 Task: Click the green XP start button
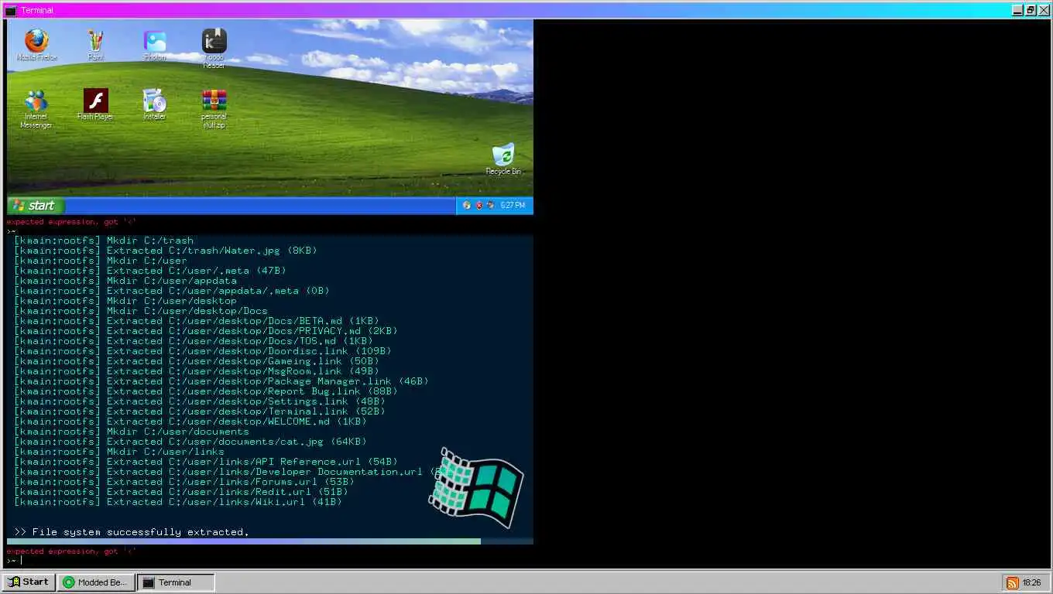(36, 206)
